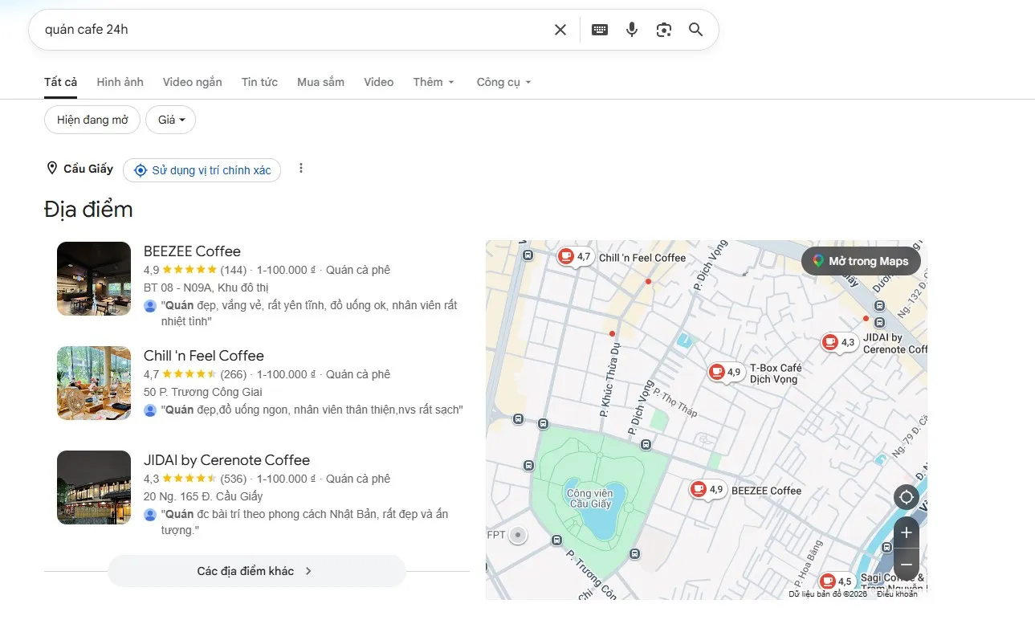Click the Cầu Giấy location pin icon

[52, 169]
